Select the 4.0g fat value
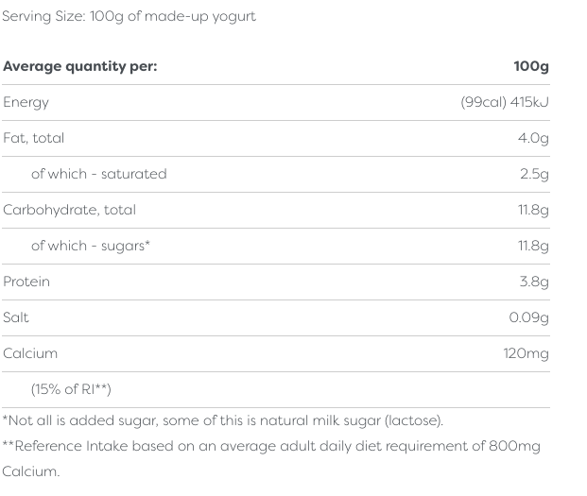 (533, 138)
